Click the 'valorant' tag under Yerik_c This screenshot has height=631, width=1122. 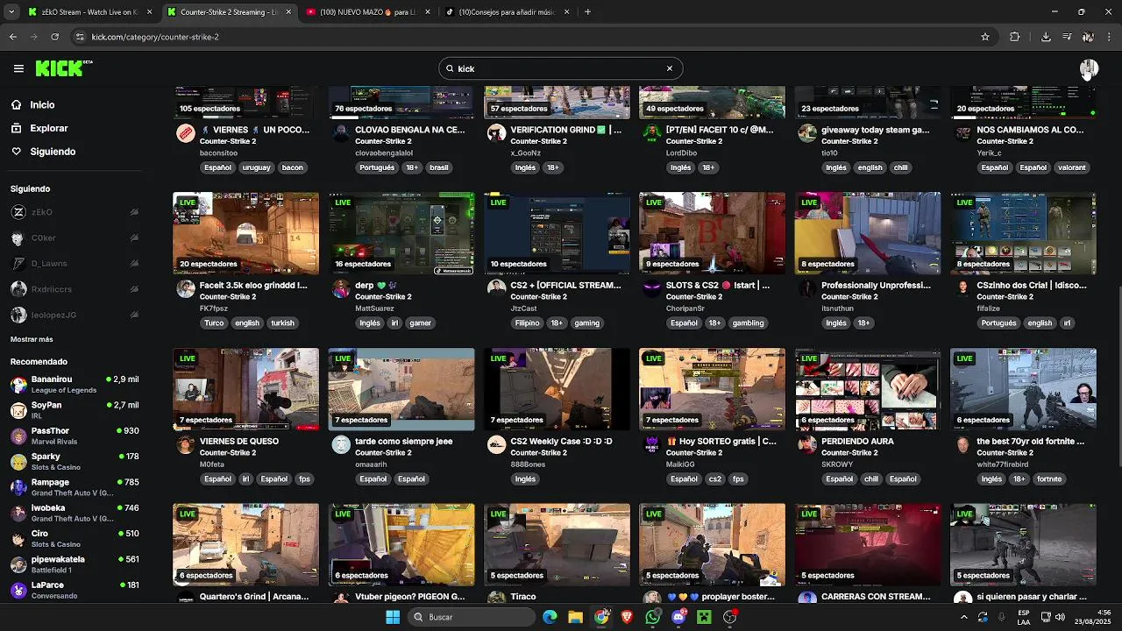(x=1071, y=167)
